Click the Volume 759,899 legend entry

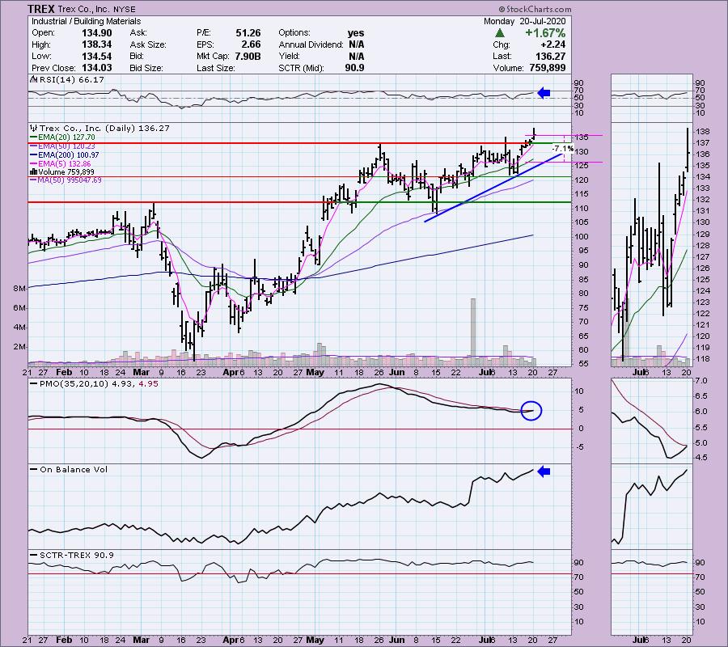[x=66, y=171]
